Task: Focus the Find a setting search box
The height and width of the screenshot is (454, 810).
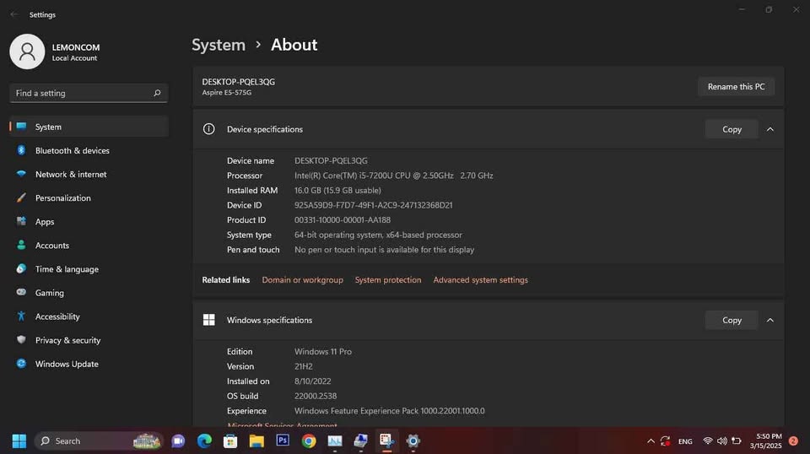Action: tap(89, 93)
